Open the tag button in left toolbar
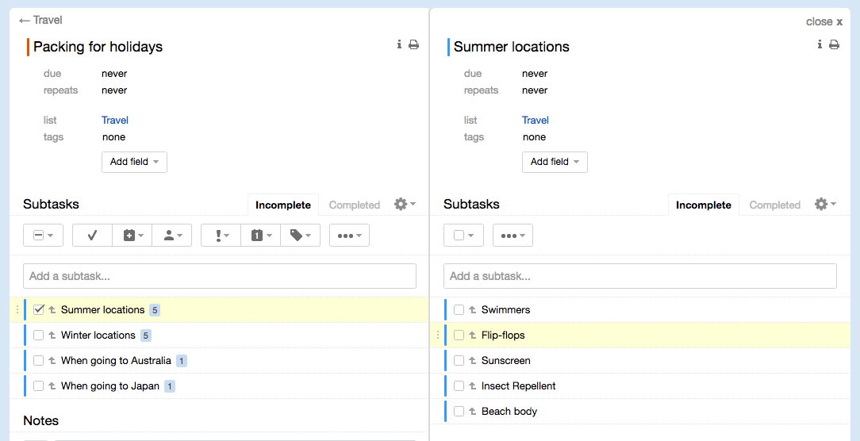The image size is (860, 441). [x=300, y=236]
